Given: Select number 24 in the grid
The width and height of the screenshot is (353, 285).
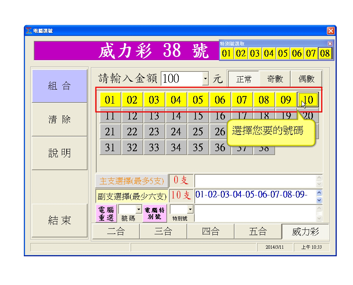Looking at the screenshot, I should [x=176, y=132].
